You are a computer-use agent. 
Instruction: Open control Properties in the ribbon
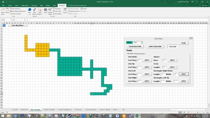[x=57, y=9]
